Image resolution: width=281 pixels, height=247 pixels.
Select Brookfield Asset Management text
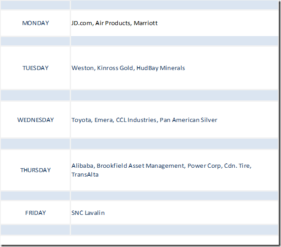coord(140,166)
